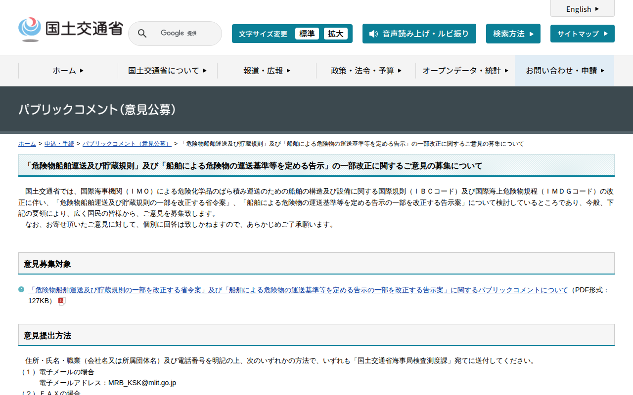Click the PDF file icon after 127KB
This screenshot has width=633, height=395.
(61, 301)
